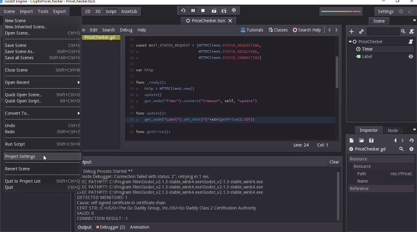Toggle visibility of the Label node

pos(411,56)
